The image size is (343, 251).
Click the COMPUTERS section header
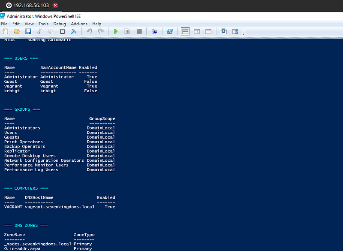point(26,188)
